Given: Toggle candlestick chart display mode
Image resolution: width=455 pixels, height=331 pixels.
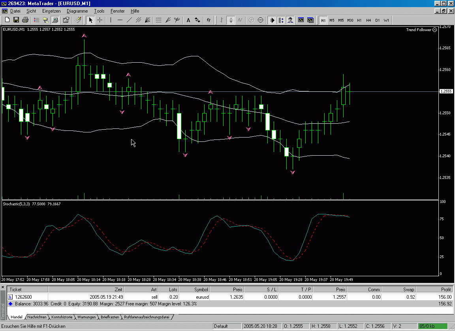Looking at the screenshot, I should 231,20.
